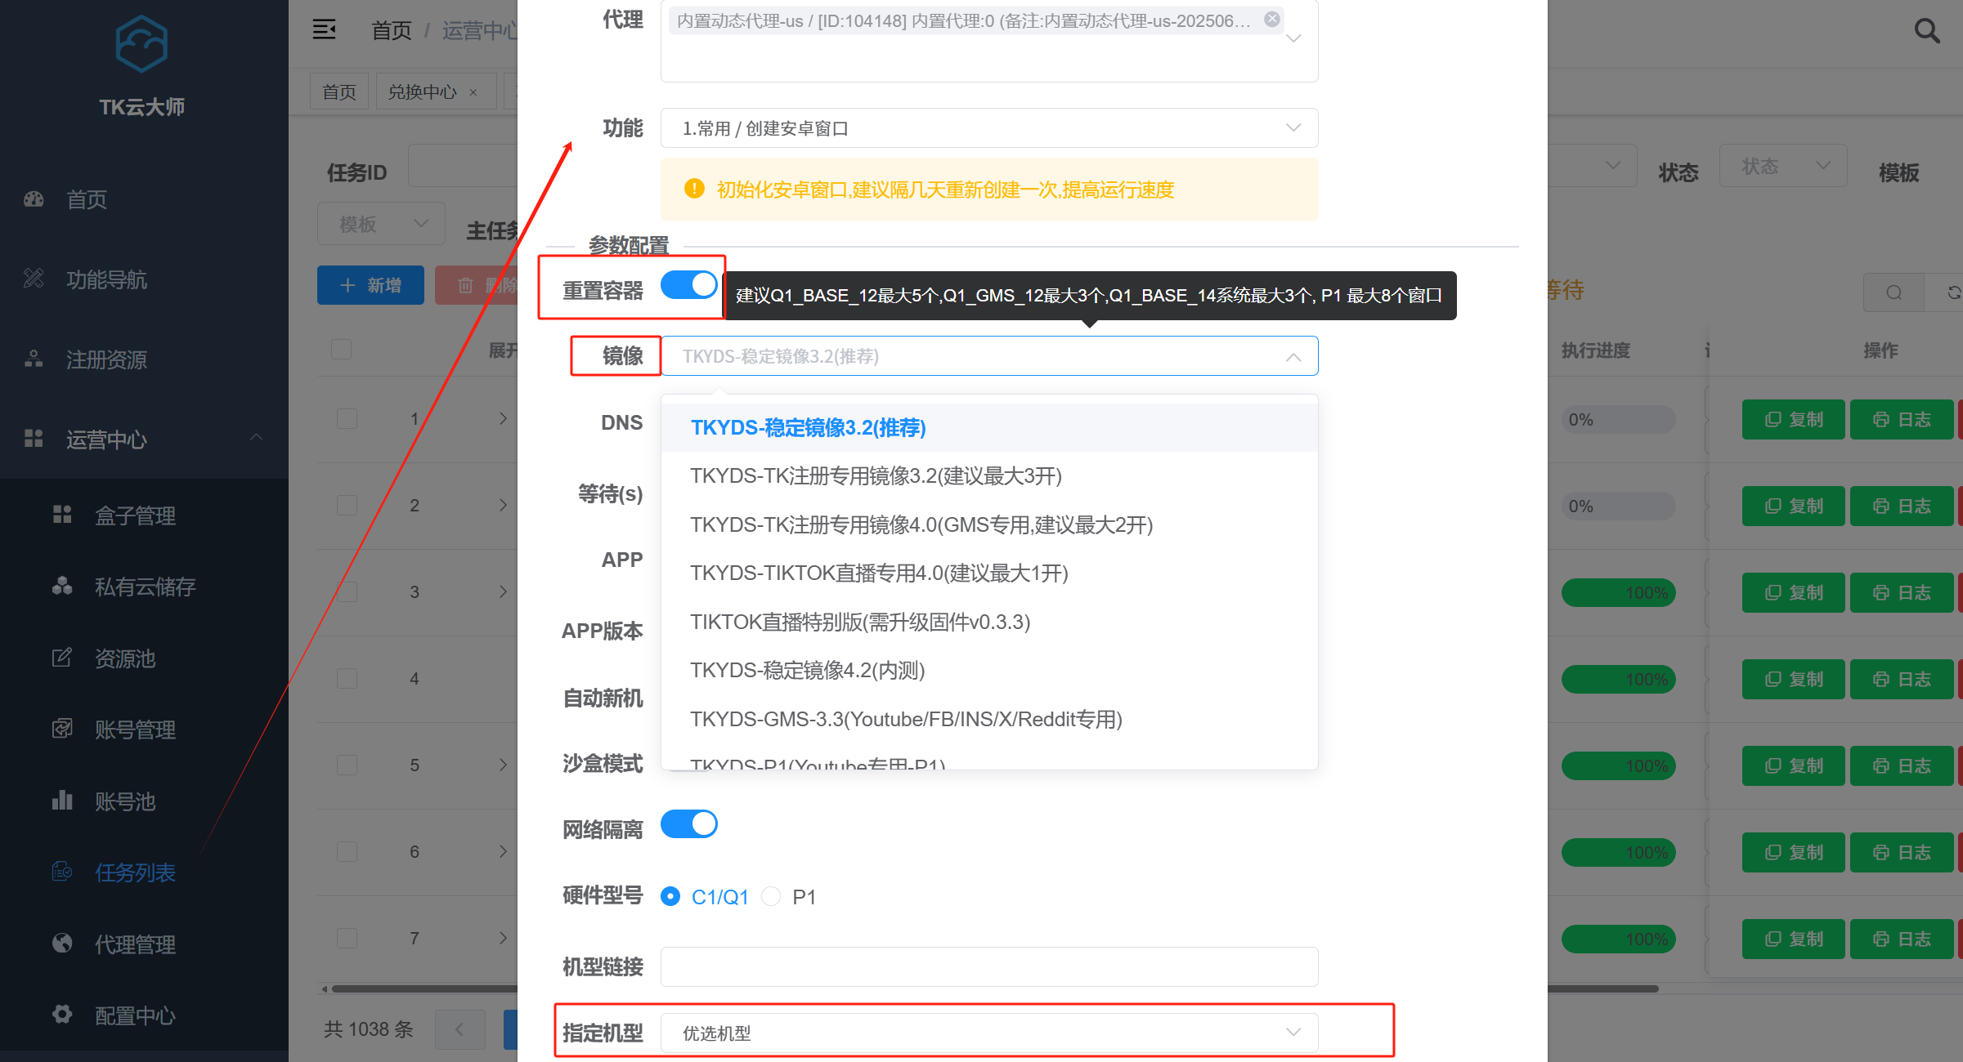Choose TKYDS-稳定镜像4.2(内测) option

pos(807,671)
